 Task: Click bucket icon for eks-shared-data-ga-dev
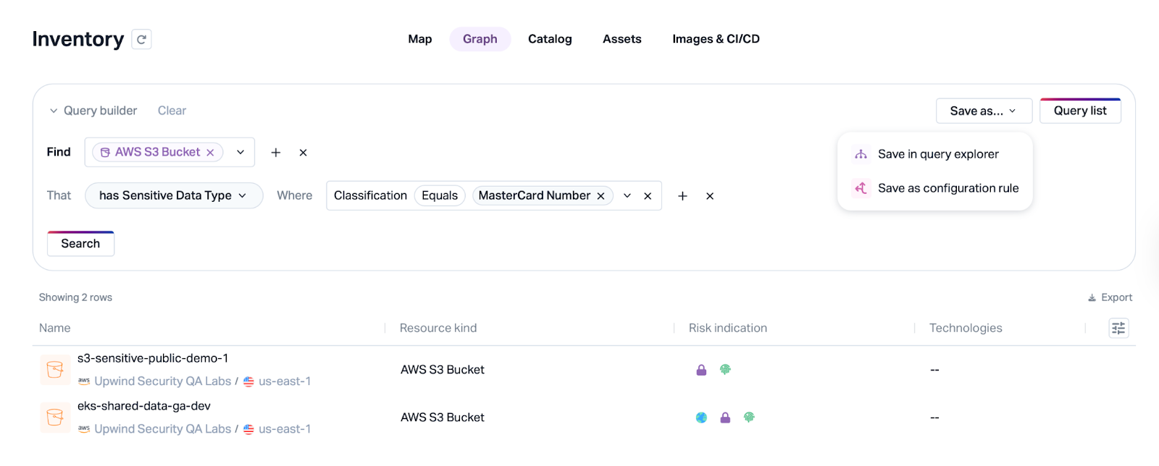[x=55, y=418]
